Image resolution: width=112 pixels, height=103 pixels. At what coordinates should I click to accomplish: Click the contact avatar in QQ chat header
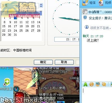tap(85, 12)
